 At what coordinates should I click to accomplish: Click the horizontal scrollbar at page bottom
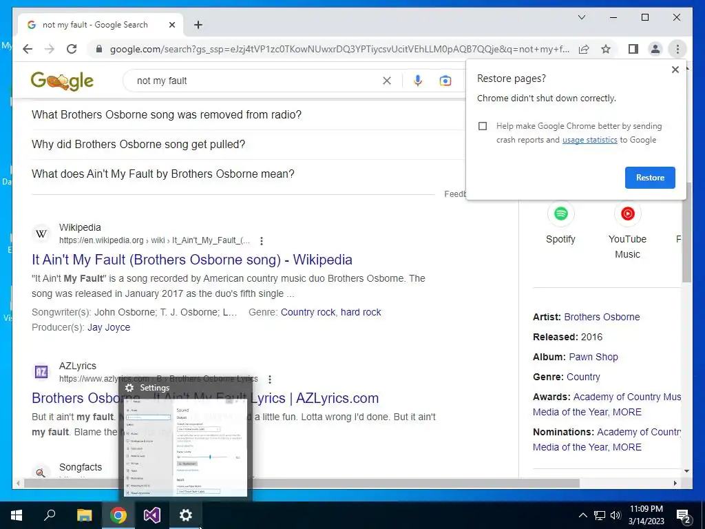(x=302, y=484)
